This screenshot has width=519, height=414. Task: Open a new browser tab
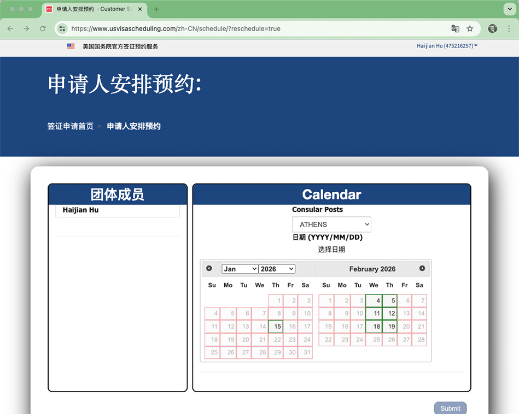click(x=156, y=9)
